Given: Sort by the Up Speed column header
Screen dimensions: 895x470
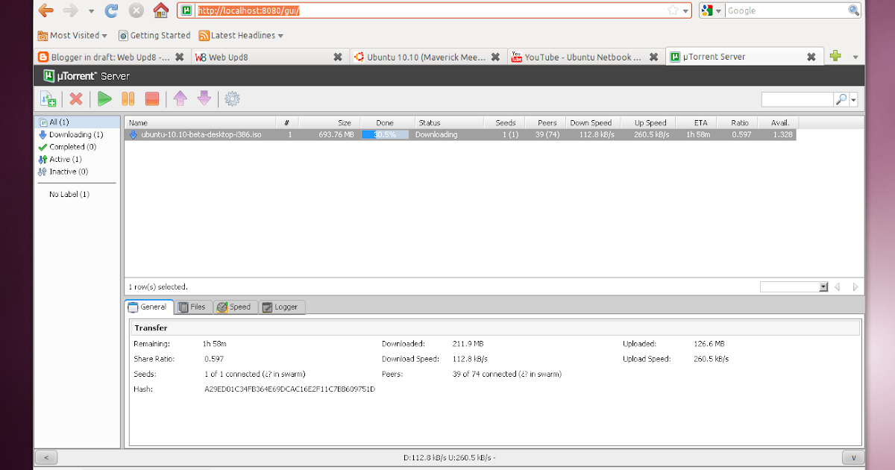Looking at the screenshot, I should [x=647, y=122].
